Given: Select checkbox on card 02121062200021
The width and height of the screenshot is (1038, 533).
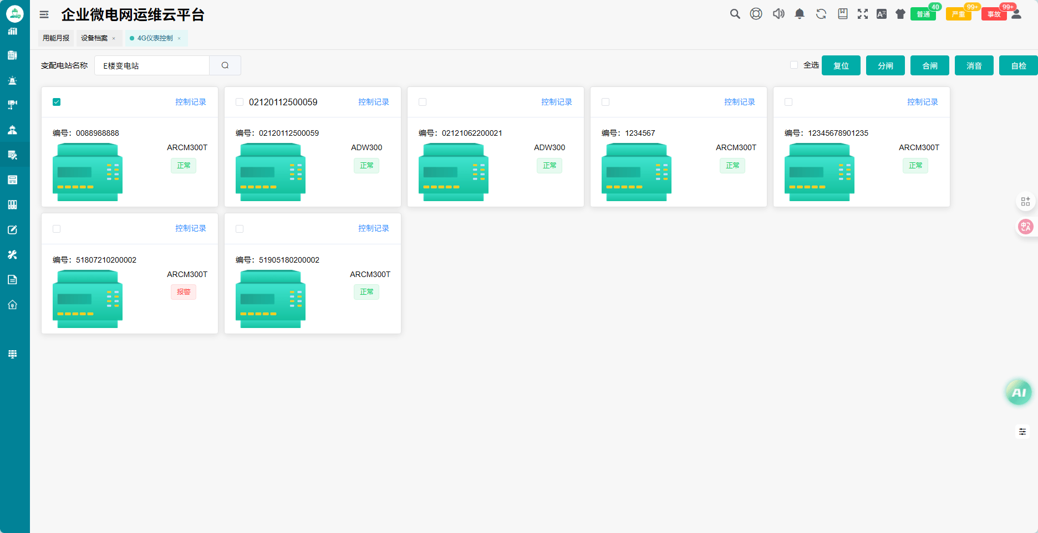Looking at the screenshot, I should click(423, 102).
